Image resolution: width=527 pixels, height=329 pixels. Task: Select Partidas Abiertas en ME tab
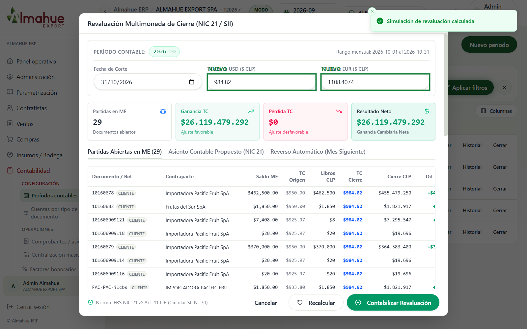125,152
